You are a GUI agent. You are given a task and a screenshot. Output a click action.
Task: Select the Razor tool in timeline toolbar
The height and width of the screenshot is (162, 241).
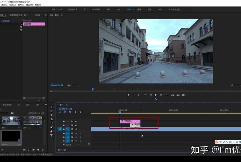pyautogui.click(x=52, y=119)
